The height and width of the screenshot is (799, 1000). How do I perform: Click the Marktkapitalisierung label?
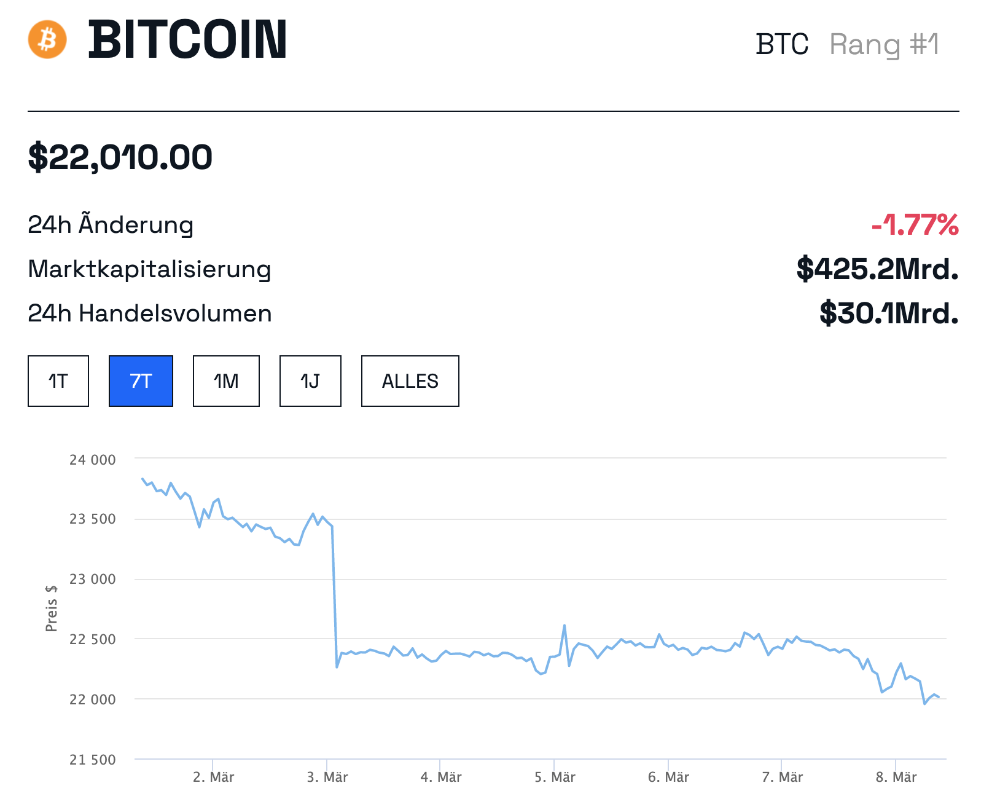point(149,269)
